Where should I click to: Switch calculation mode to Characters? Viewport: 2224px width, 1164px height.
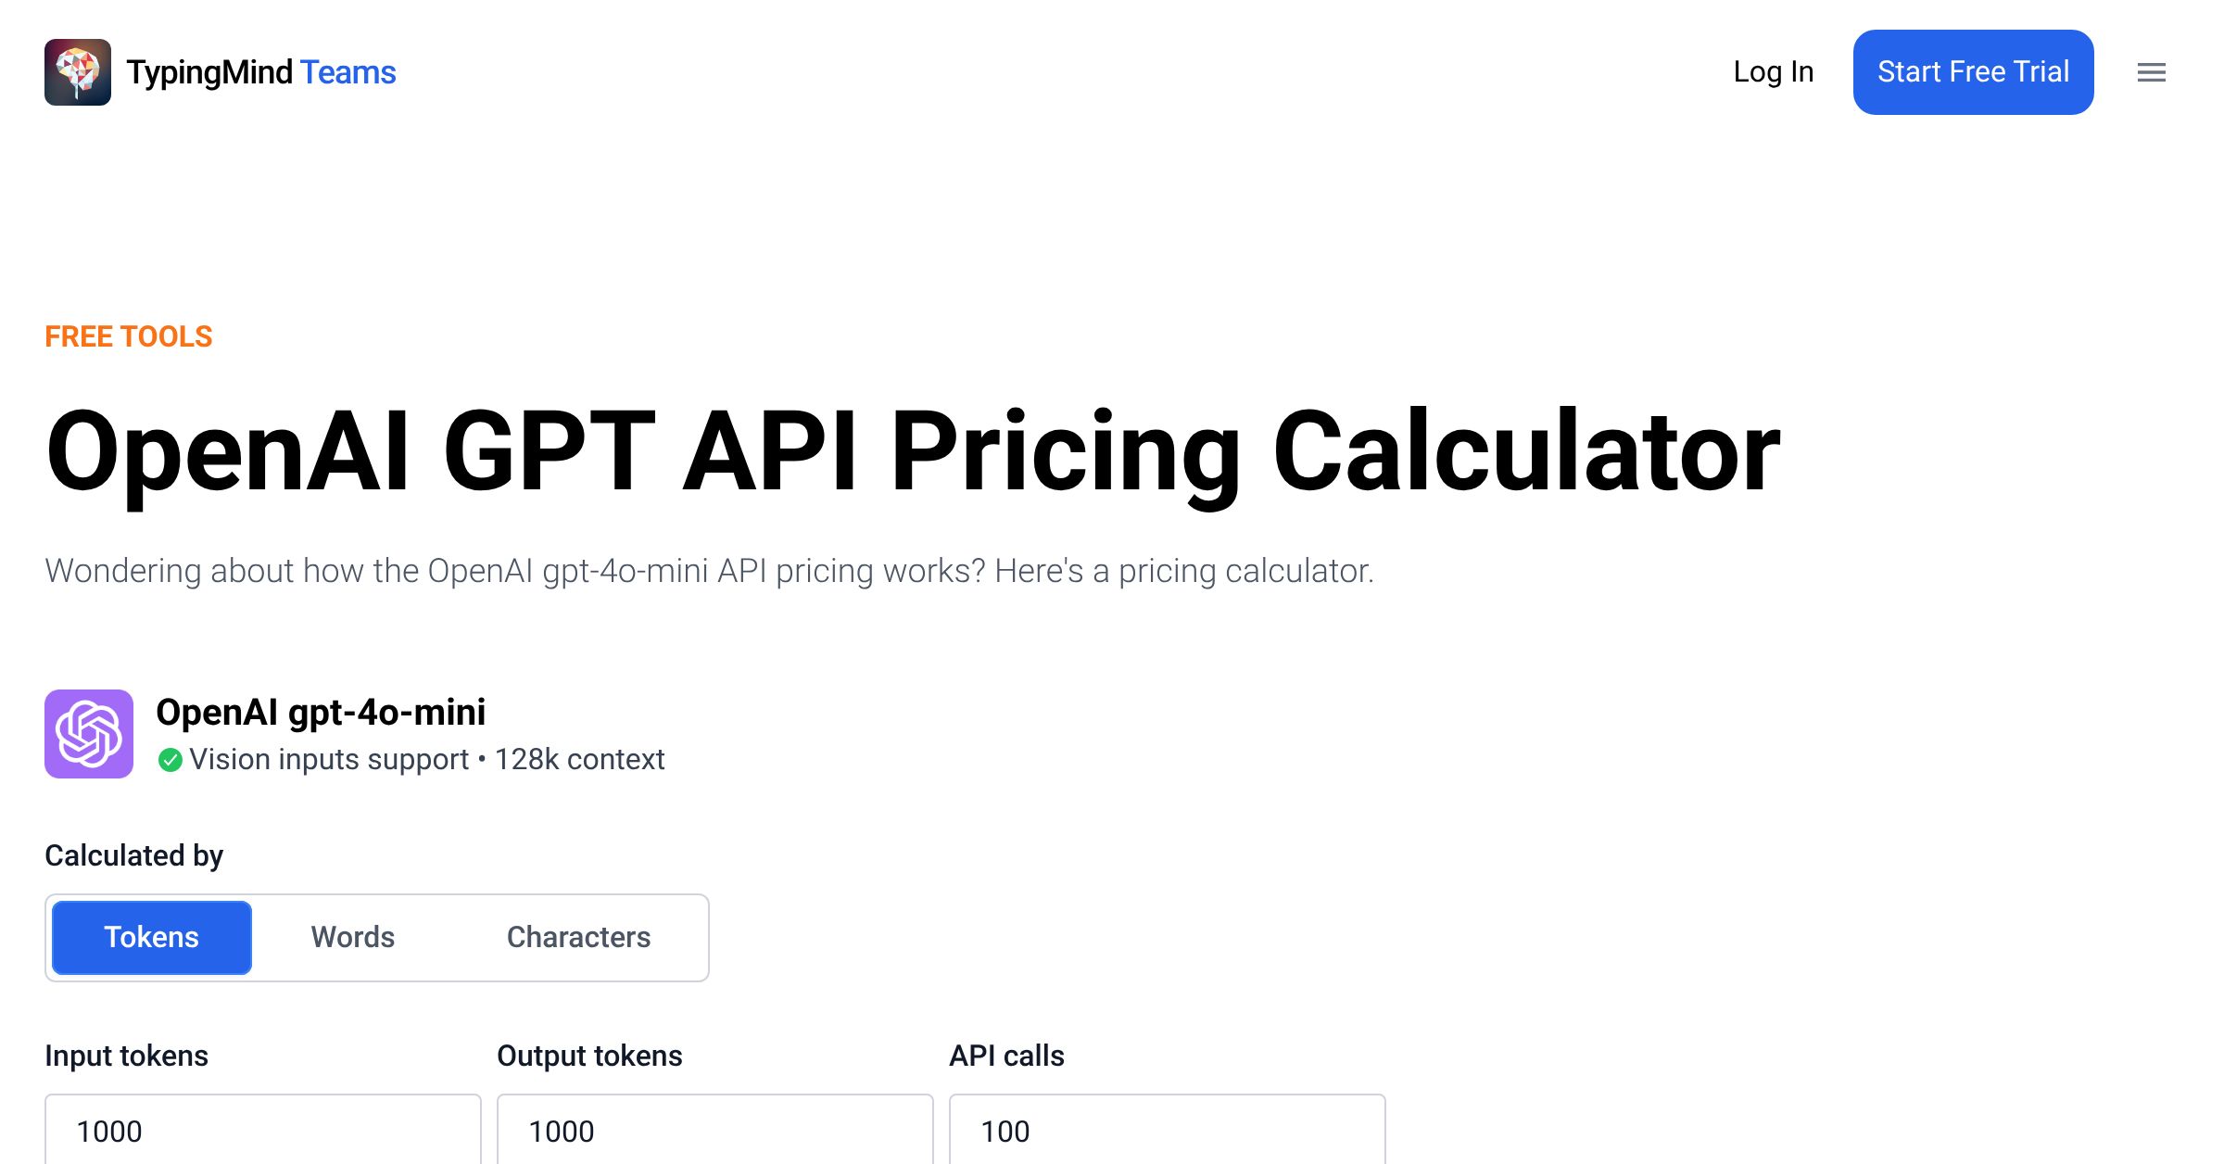[578, 937]
